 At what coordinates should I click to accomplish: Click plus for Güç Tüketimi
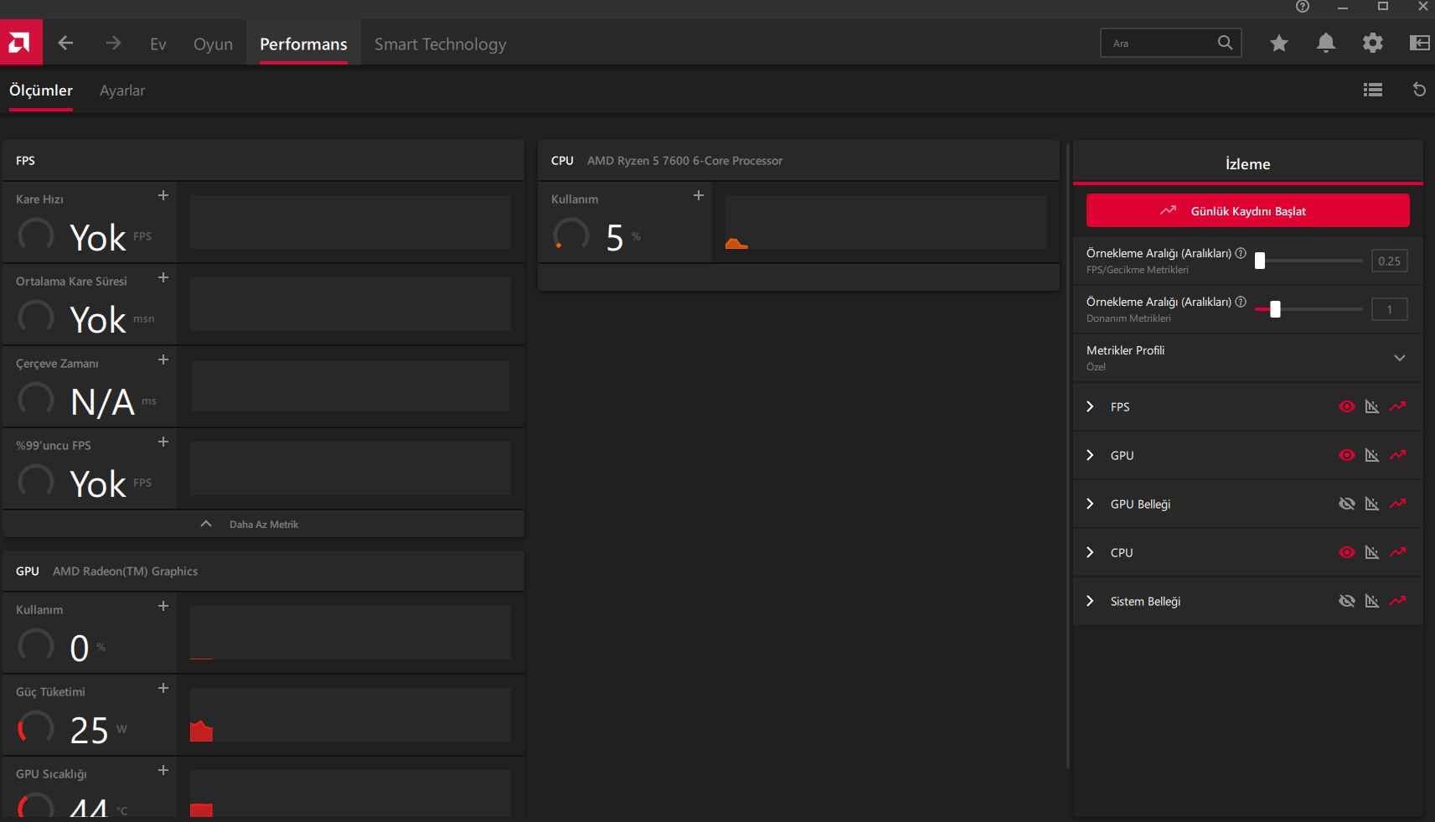(x=163, y=688)
